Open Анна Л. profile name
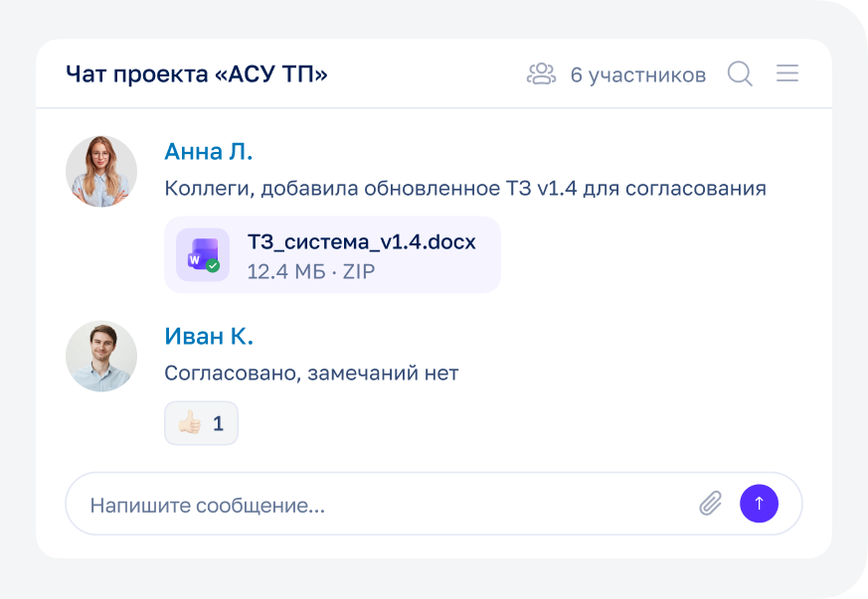Viewport: 868px width, 599px height. pyautogui.click(x=209, y=152)
